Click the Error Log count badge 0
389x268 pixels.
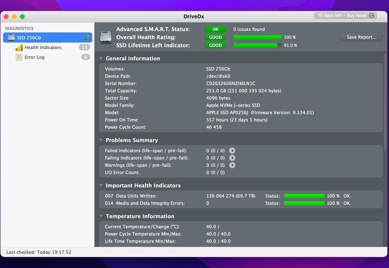click(86, 57)
